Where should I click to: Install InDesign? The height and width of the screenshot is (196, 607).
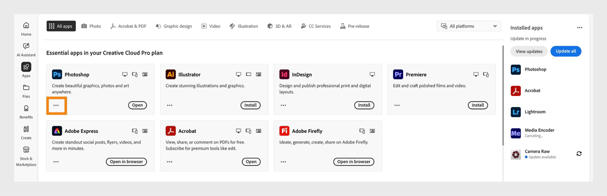click(364, 105)
